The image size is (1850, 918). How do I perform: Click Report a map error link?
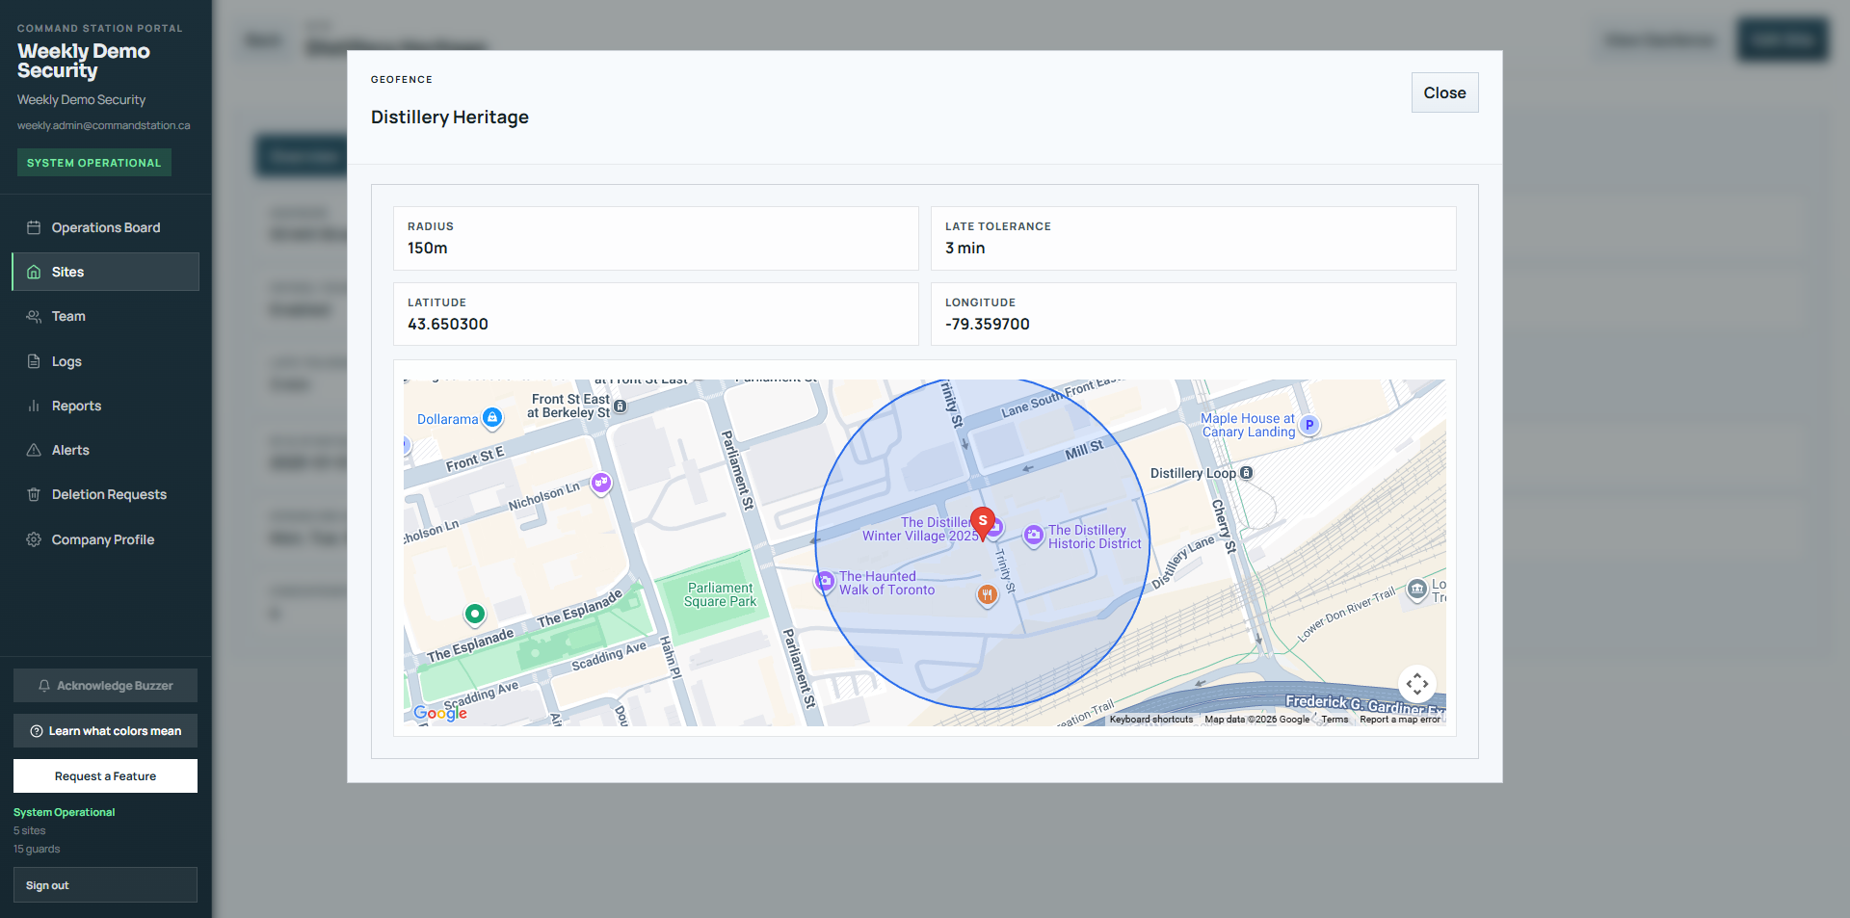tap(1400, 720)
